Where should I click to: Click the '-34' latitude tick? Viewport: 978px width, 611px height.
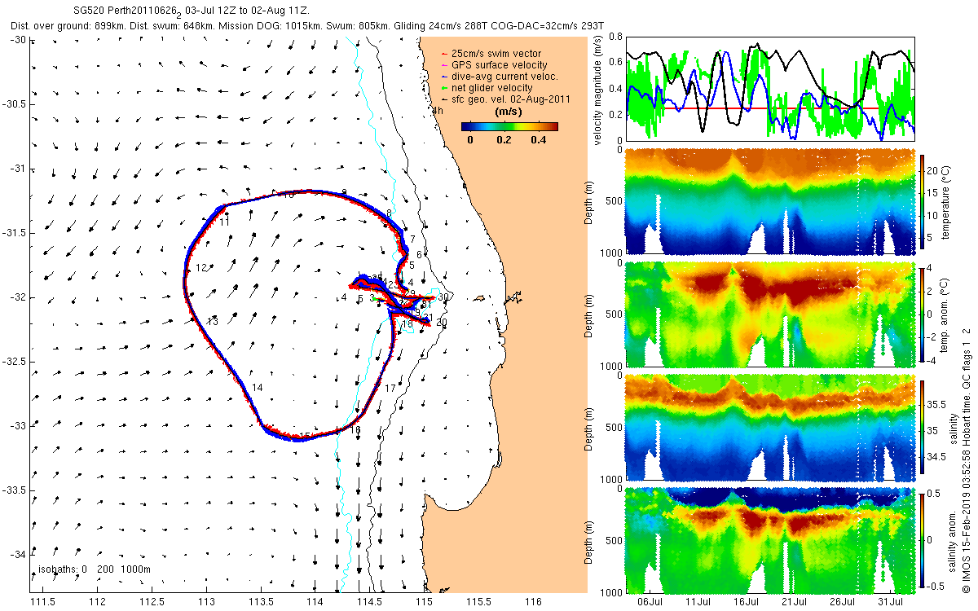tap(17, 555)
